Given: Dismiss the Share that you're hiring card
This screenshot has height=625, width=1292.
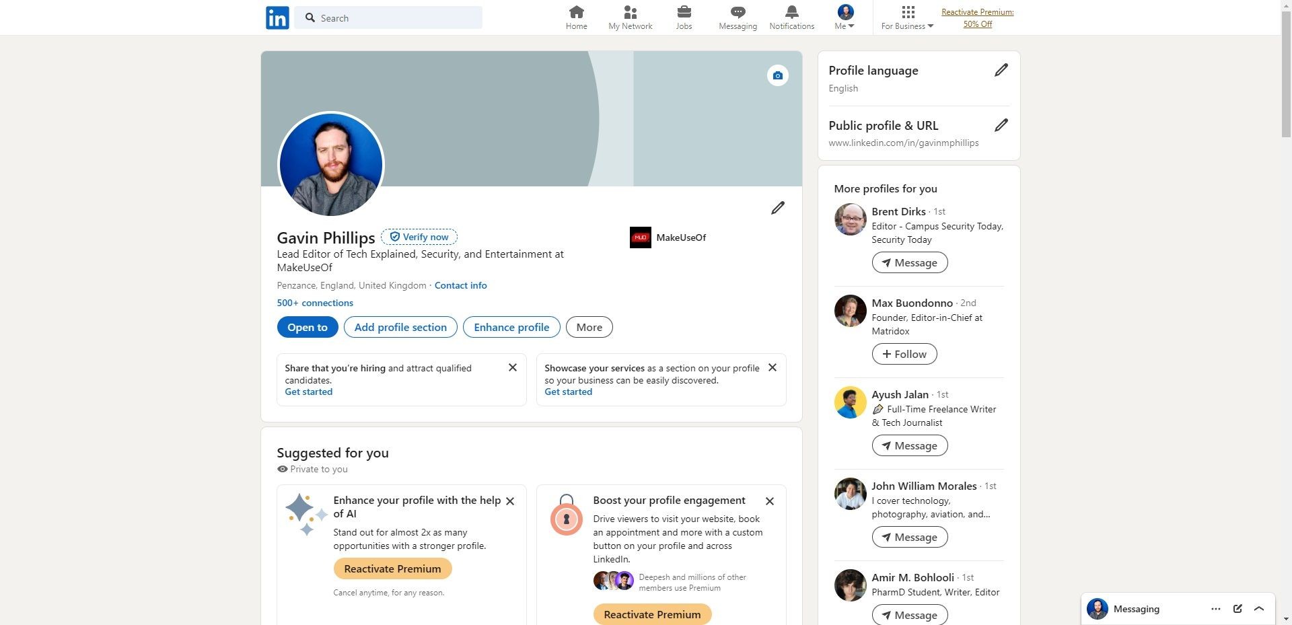Looking at the screenshot, I should tap(513, 367).
